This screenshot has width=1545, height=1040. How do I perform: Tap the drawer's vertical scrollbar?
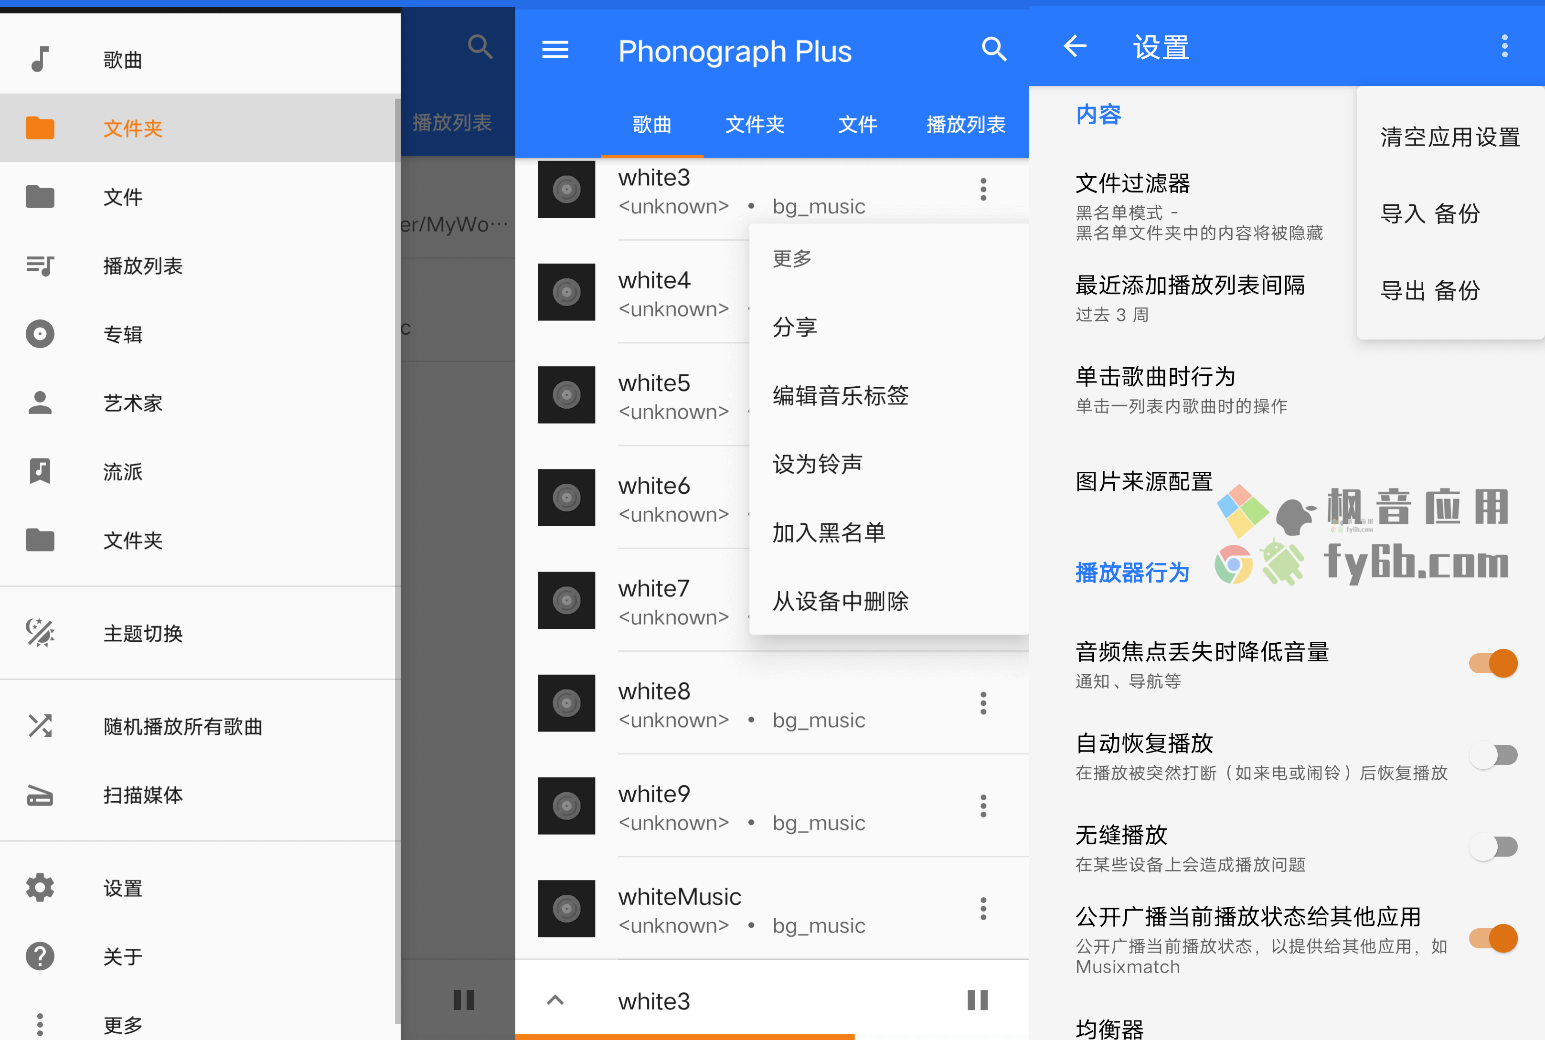397,561
